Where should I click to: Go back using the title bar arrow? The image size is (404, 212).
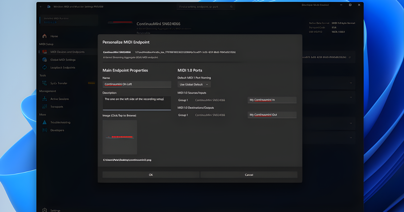(x=41, y=6)
